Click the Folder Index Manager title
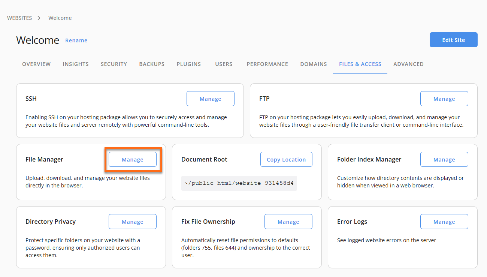487x277 pixels. pyautogui.click(x=369, y=159)
